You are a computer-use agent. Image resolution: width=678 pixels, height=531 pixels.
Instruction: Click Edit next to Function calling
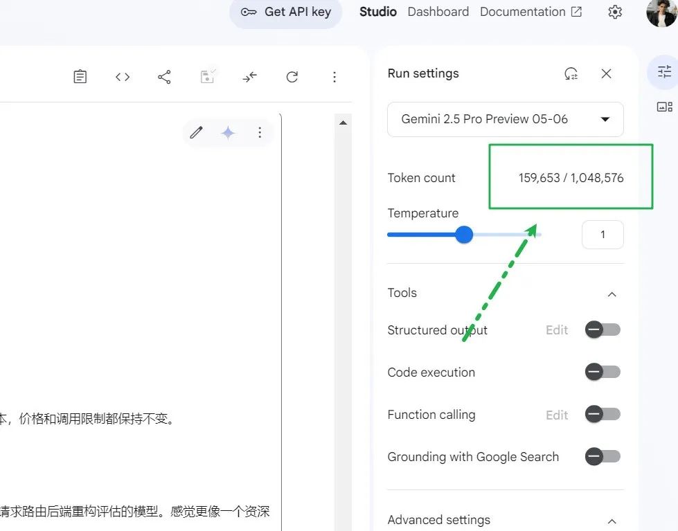click(557, 415)
